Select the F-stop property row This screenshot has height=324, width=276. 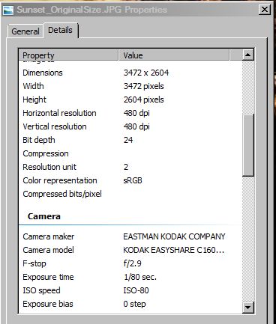click(x=130, y=263)
